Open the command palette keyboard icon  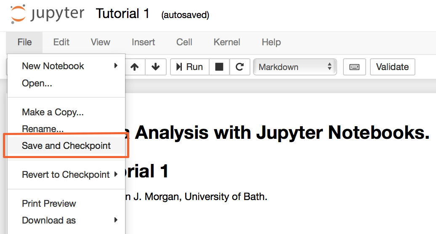(354, 67)
